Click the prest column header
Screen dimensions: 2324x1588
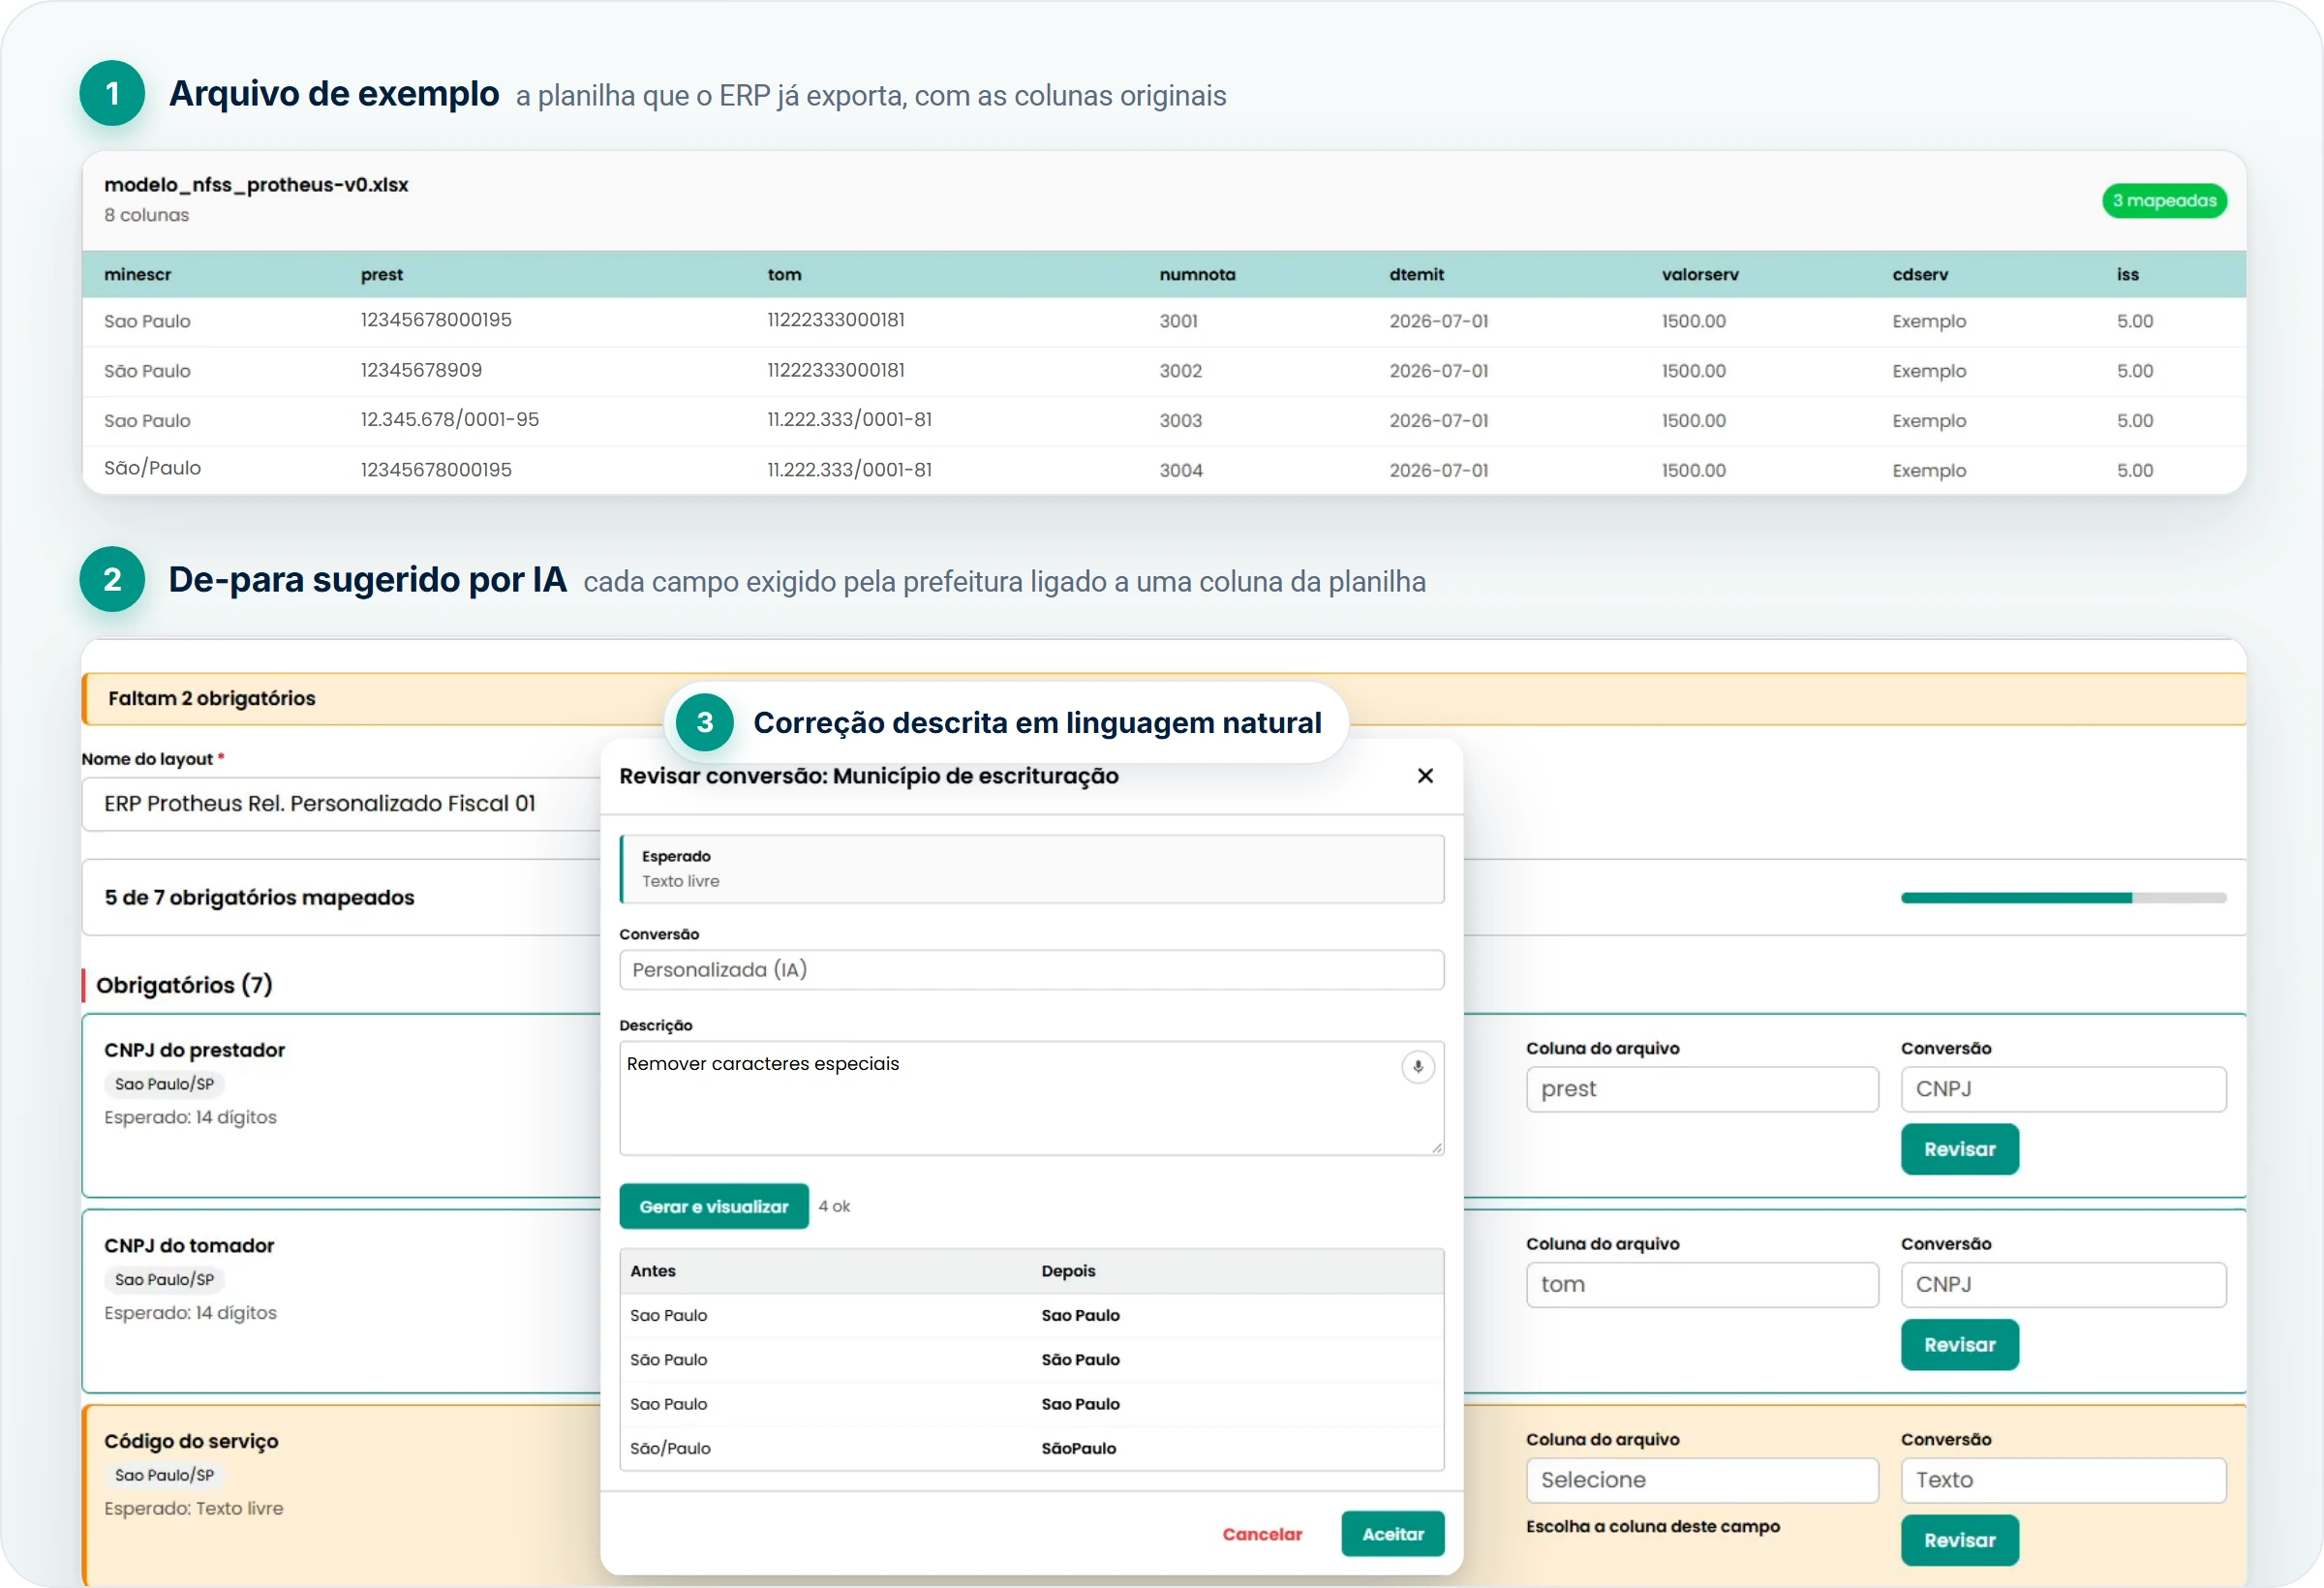[382, 274]
